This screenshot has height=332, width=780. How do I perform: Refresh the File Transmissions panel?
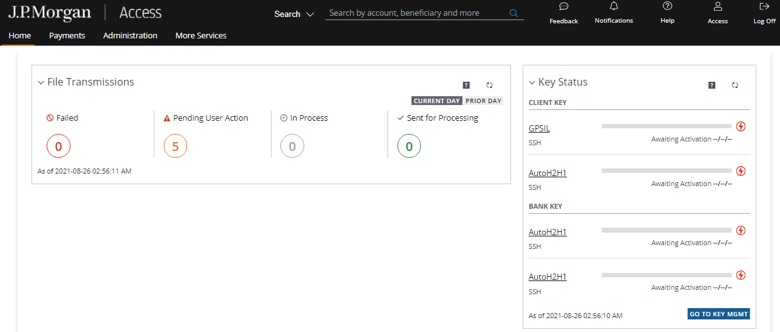click(x=489, y=85)
